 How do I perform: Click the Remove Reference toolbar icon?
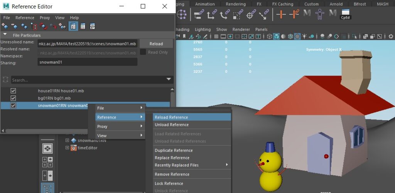tap(14, 26)
